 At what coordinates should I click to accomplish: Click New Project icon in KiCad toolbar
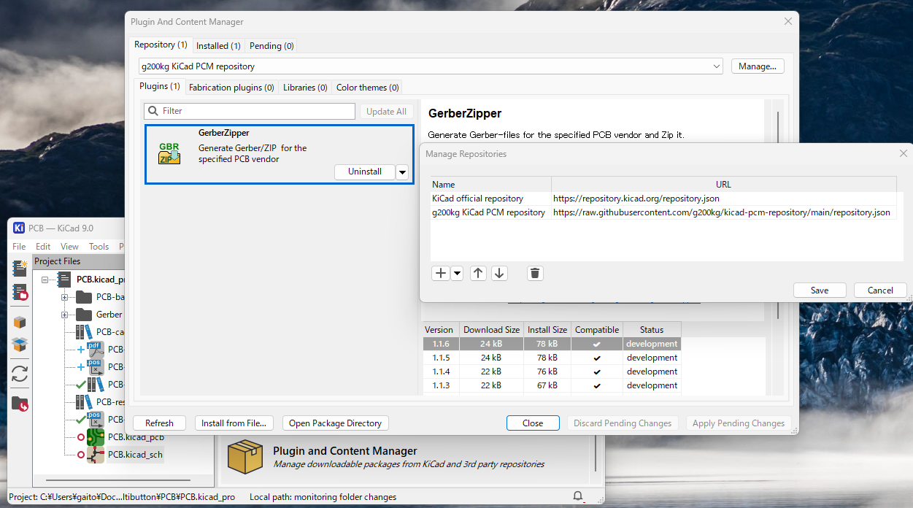click(x=20, y=268)
